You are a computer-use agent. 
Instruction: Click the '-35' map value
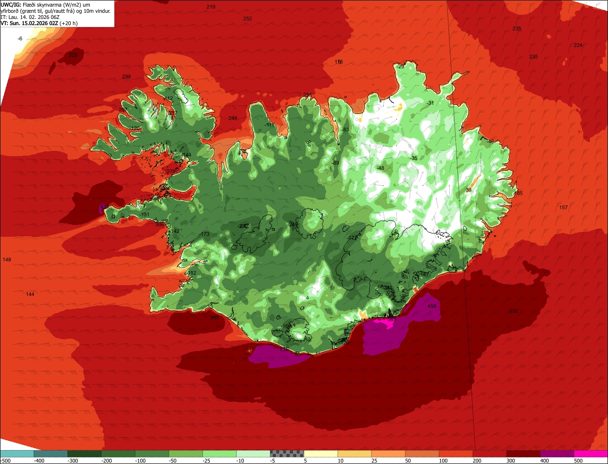(x=414, y=158)
